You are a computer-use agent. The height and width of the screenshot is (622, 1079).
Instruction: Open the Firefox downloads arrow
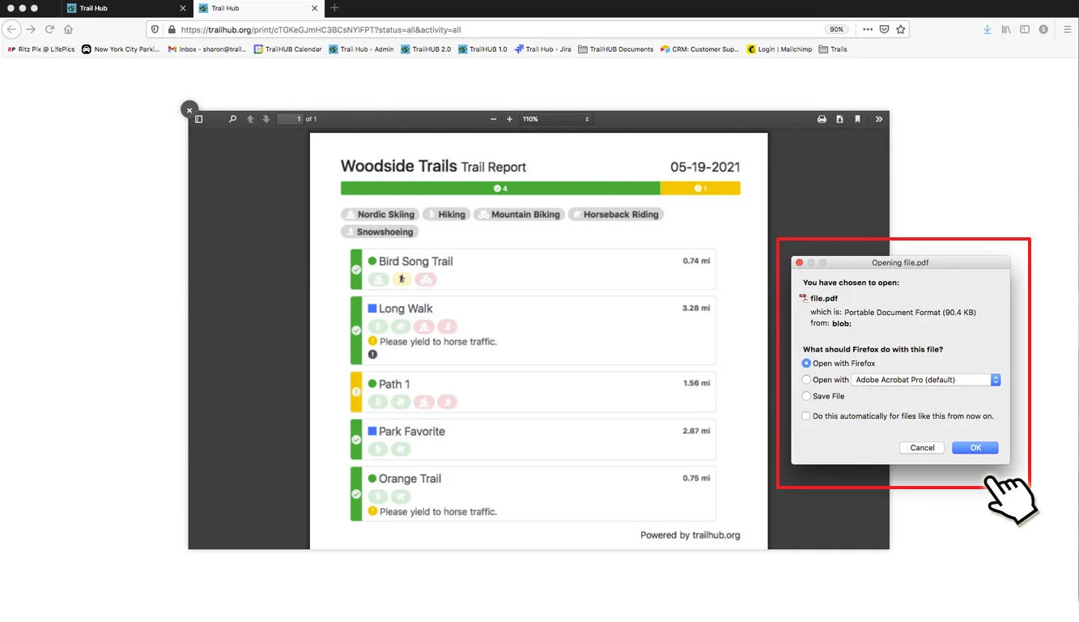[x=987, y=29]
